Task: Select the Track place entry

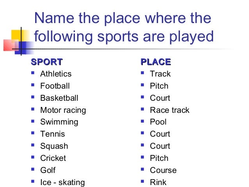Action: (160, 74)
